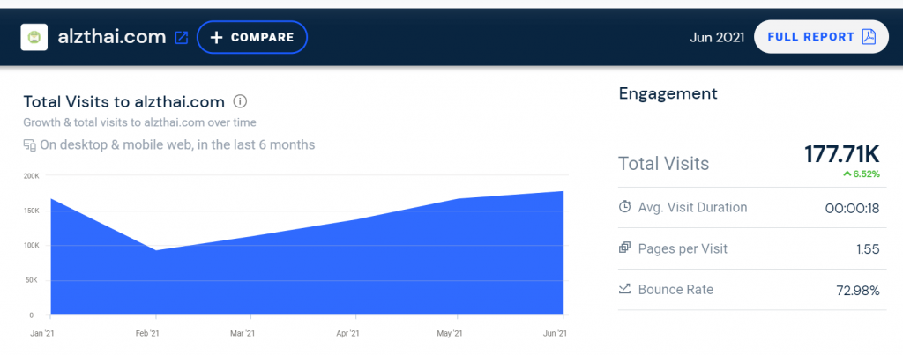Click the alzthai.com site favicon
Viewport: 903px width, 355px height.
tap(34, 37)
